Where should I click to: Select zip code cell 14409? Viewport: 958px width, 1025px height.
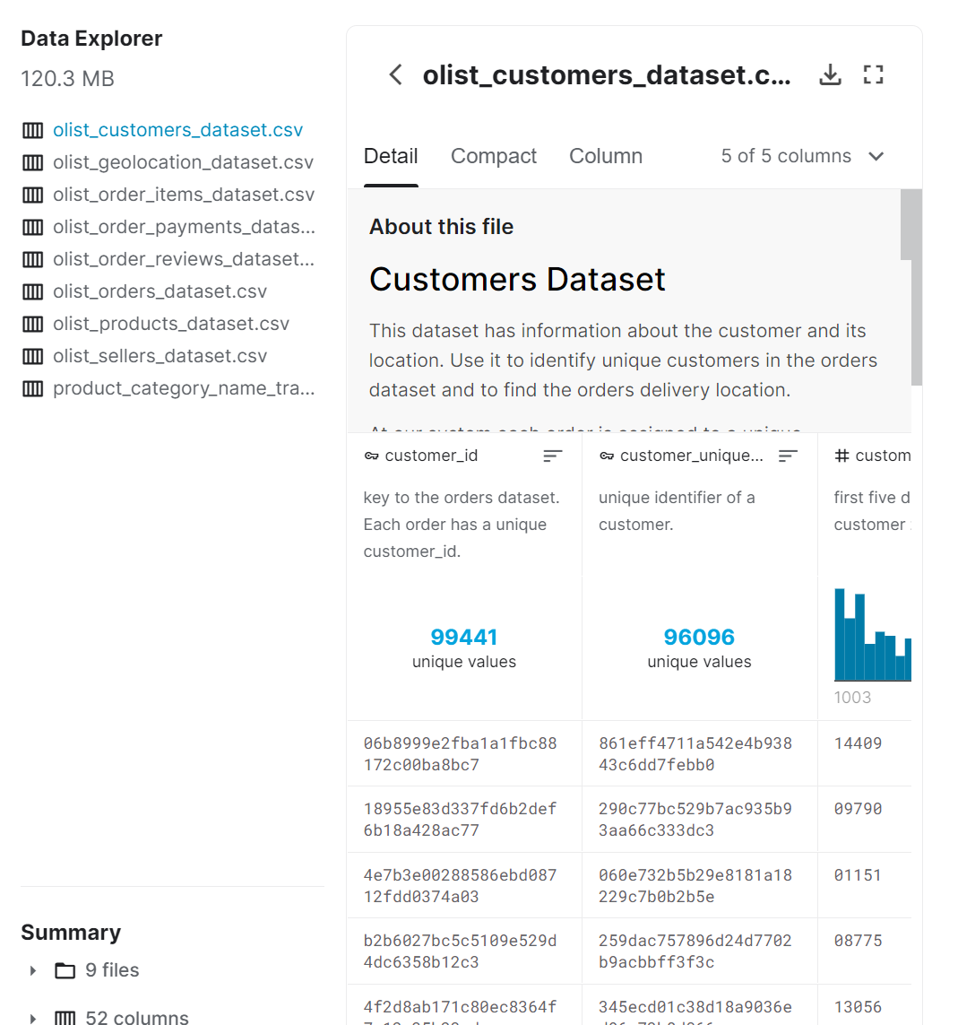click(858, 743)
